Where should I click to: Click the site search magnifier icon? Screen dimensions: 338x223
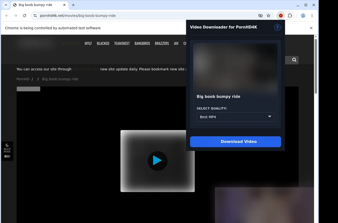[x=294, y=60]
